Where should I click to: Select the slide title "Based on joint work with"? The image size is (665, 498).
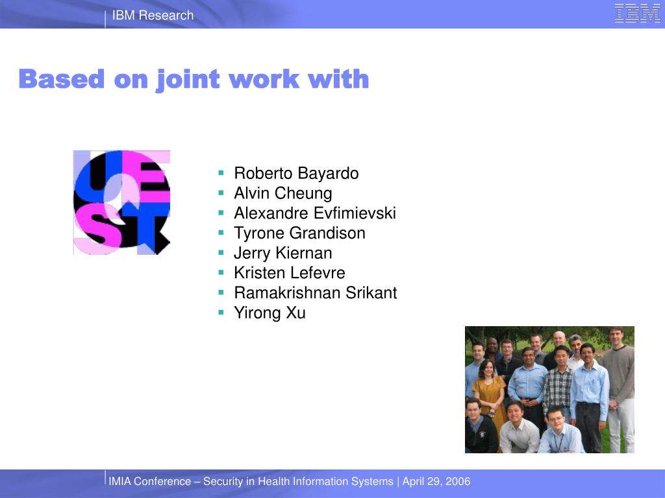point(194,80)
